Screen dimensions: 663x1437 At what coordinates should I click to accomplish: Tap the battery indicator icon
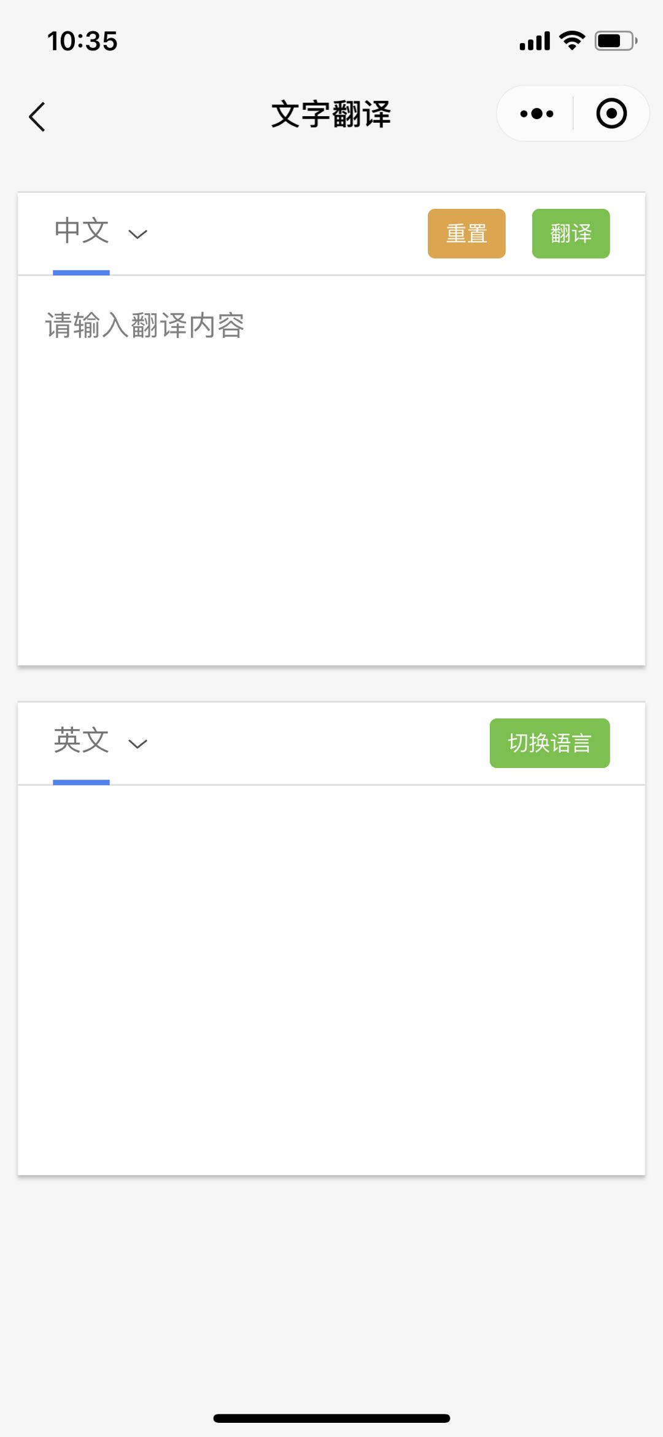click(616, 41)
